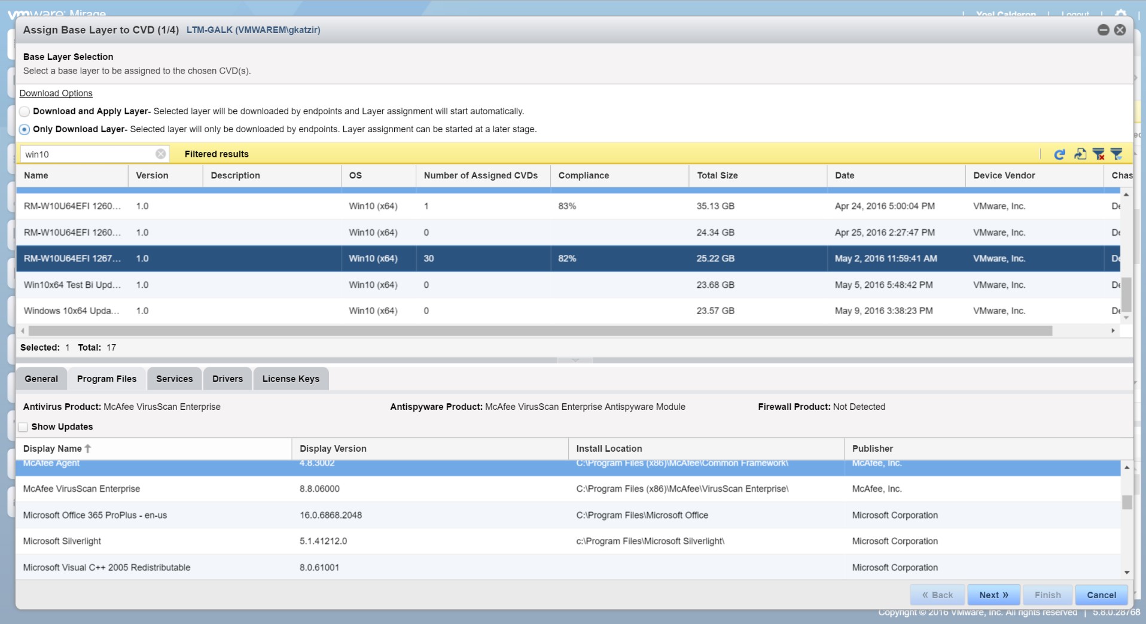The height and width of the screenshot is (624, 1146).
Task: Click the export list icon
Action: (1080, 154)
